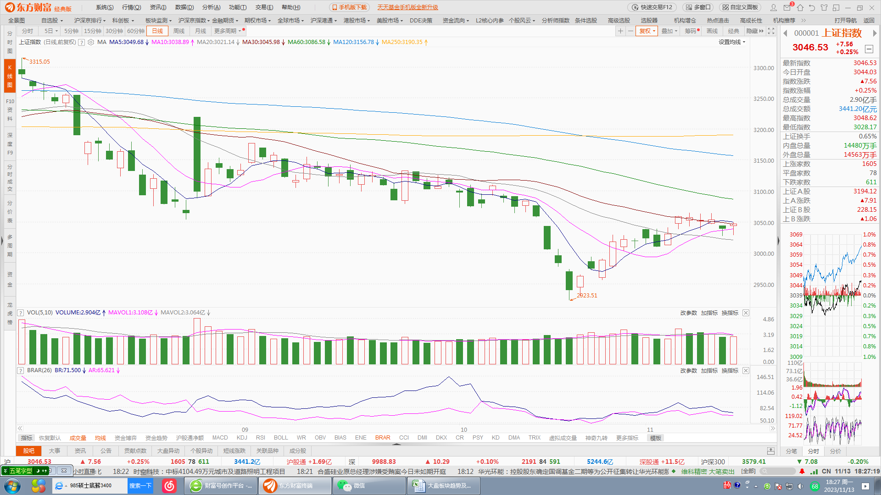Screen dimensions: 881x495
Task: Select the KDJ indicator tab
Action: pyautogui.click(x=242, y=438)
